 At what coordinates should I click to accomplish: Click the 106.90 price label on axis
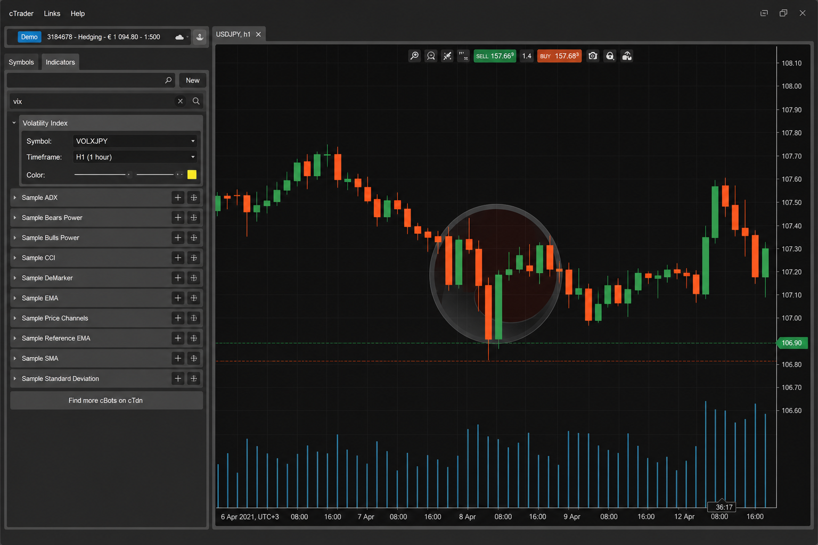pos(792,343)
